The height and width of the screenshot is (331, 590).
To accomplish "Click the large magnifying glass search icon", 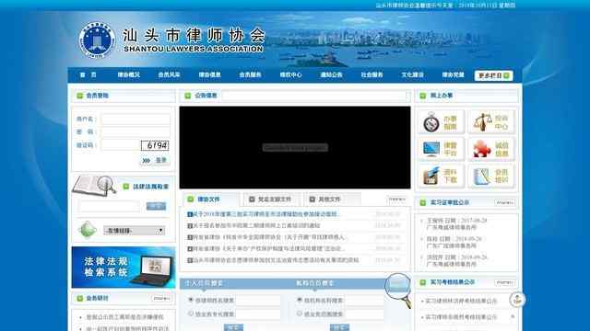I will 399,290.
